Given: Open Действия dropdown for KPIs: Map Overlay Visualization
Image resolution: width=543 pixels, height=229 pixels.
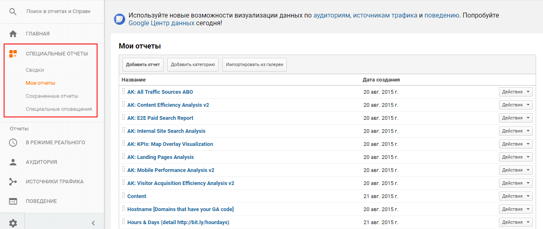Looking at the screenshot, I should click(516, 144).
